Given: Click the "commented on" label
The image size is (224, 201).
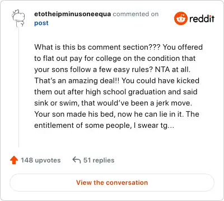Looking at the screenshot, I should (x=136, y=14).
